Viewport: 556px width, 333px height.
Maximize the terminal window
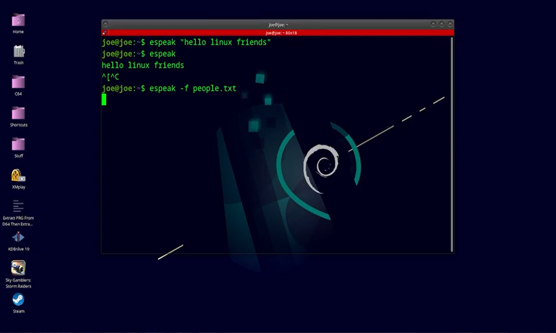point(441,24)
